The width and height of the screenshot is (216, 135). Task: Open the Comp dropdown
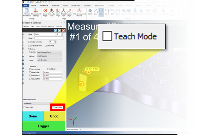click(50, 60)
